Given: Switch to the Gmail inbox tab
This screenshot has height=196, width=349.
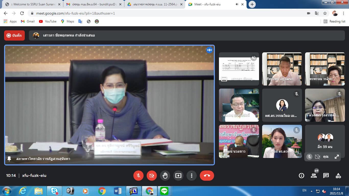Looking at the screenshot, I should 92,4.
